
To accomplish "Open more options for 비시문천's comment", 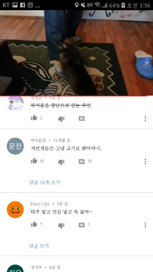I will [x=145, y=161].
